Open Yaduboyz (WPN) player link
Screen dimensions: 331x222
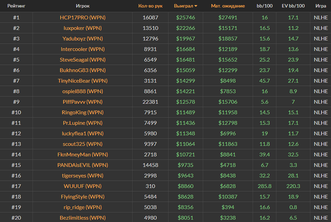(83, 38)
